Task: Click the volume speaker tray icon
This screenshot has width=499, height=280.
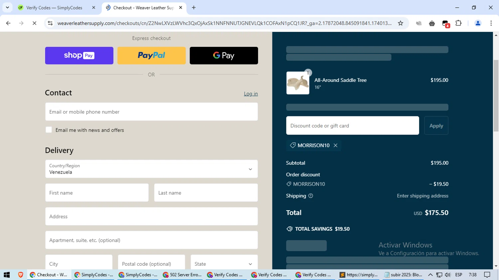Action: [448, 275]
